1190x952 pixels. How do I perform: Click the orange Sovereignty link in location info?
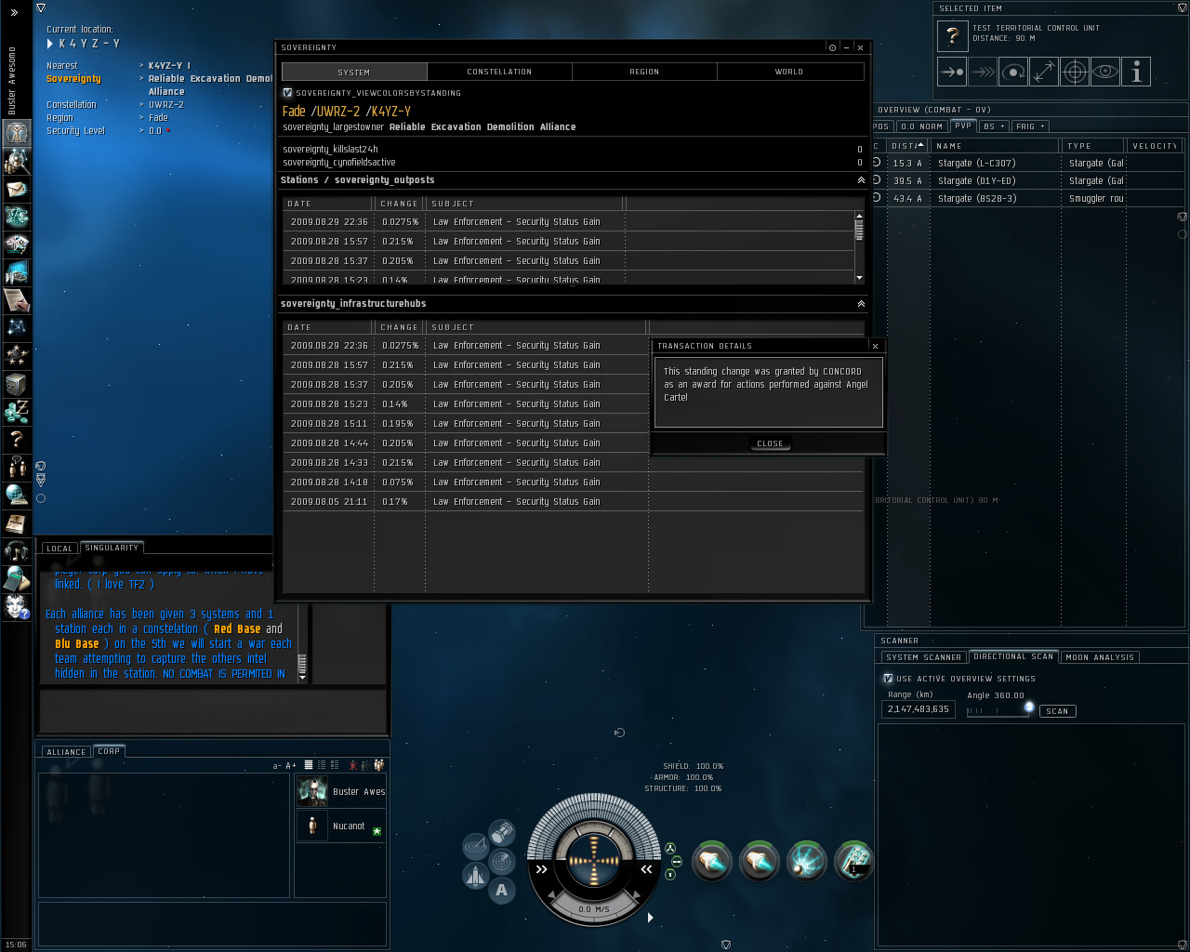click(73, 79)
